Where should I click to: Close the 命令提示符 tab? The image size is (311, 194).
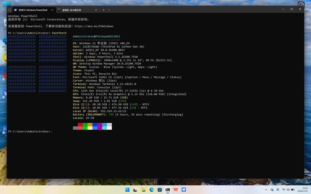click(x=96, y=10)
